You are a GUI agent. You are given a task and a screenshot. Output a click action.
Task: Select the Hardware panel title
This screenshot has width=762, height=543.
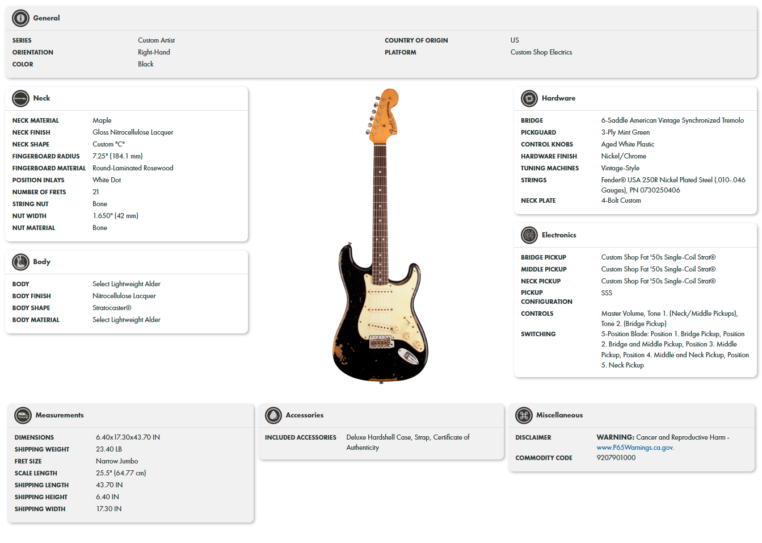click(x=558, y=98)
